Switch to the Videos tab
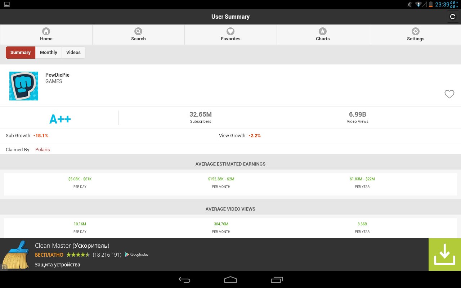This screenshot has width=461, height=288. [73, 53]
